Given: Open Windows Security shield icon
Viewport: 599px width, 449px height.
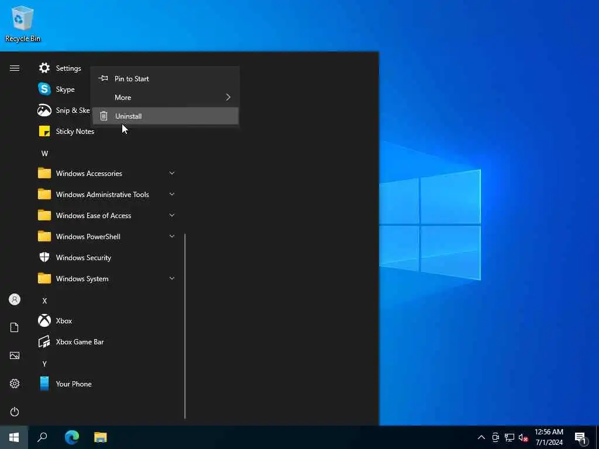Looking at the screenshot, I should tap(44, 257).
